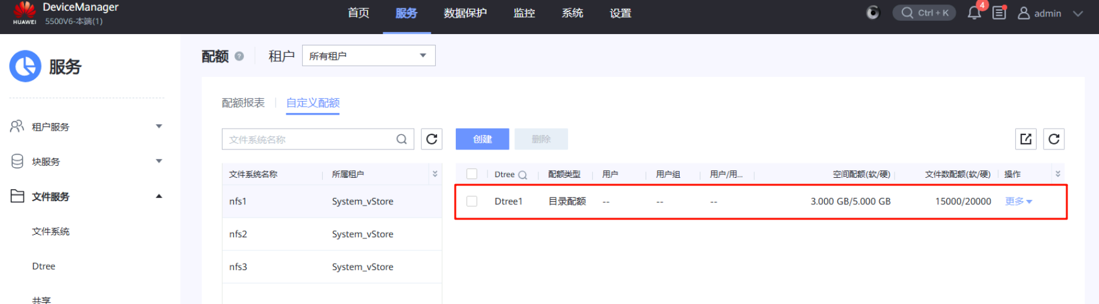Viewport: 1099px width, 304px height.
Task: Open the task list icon in header
Action: (x=999, y=13)
